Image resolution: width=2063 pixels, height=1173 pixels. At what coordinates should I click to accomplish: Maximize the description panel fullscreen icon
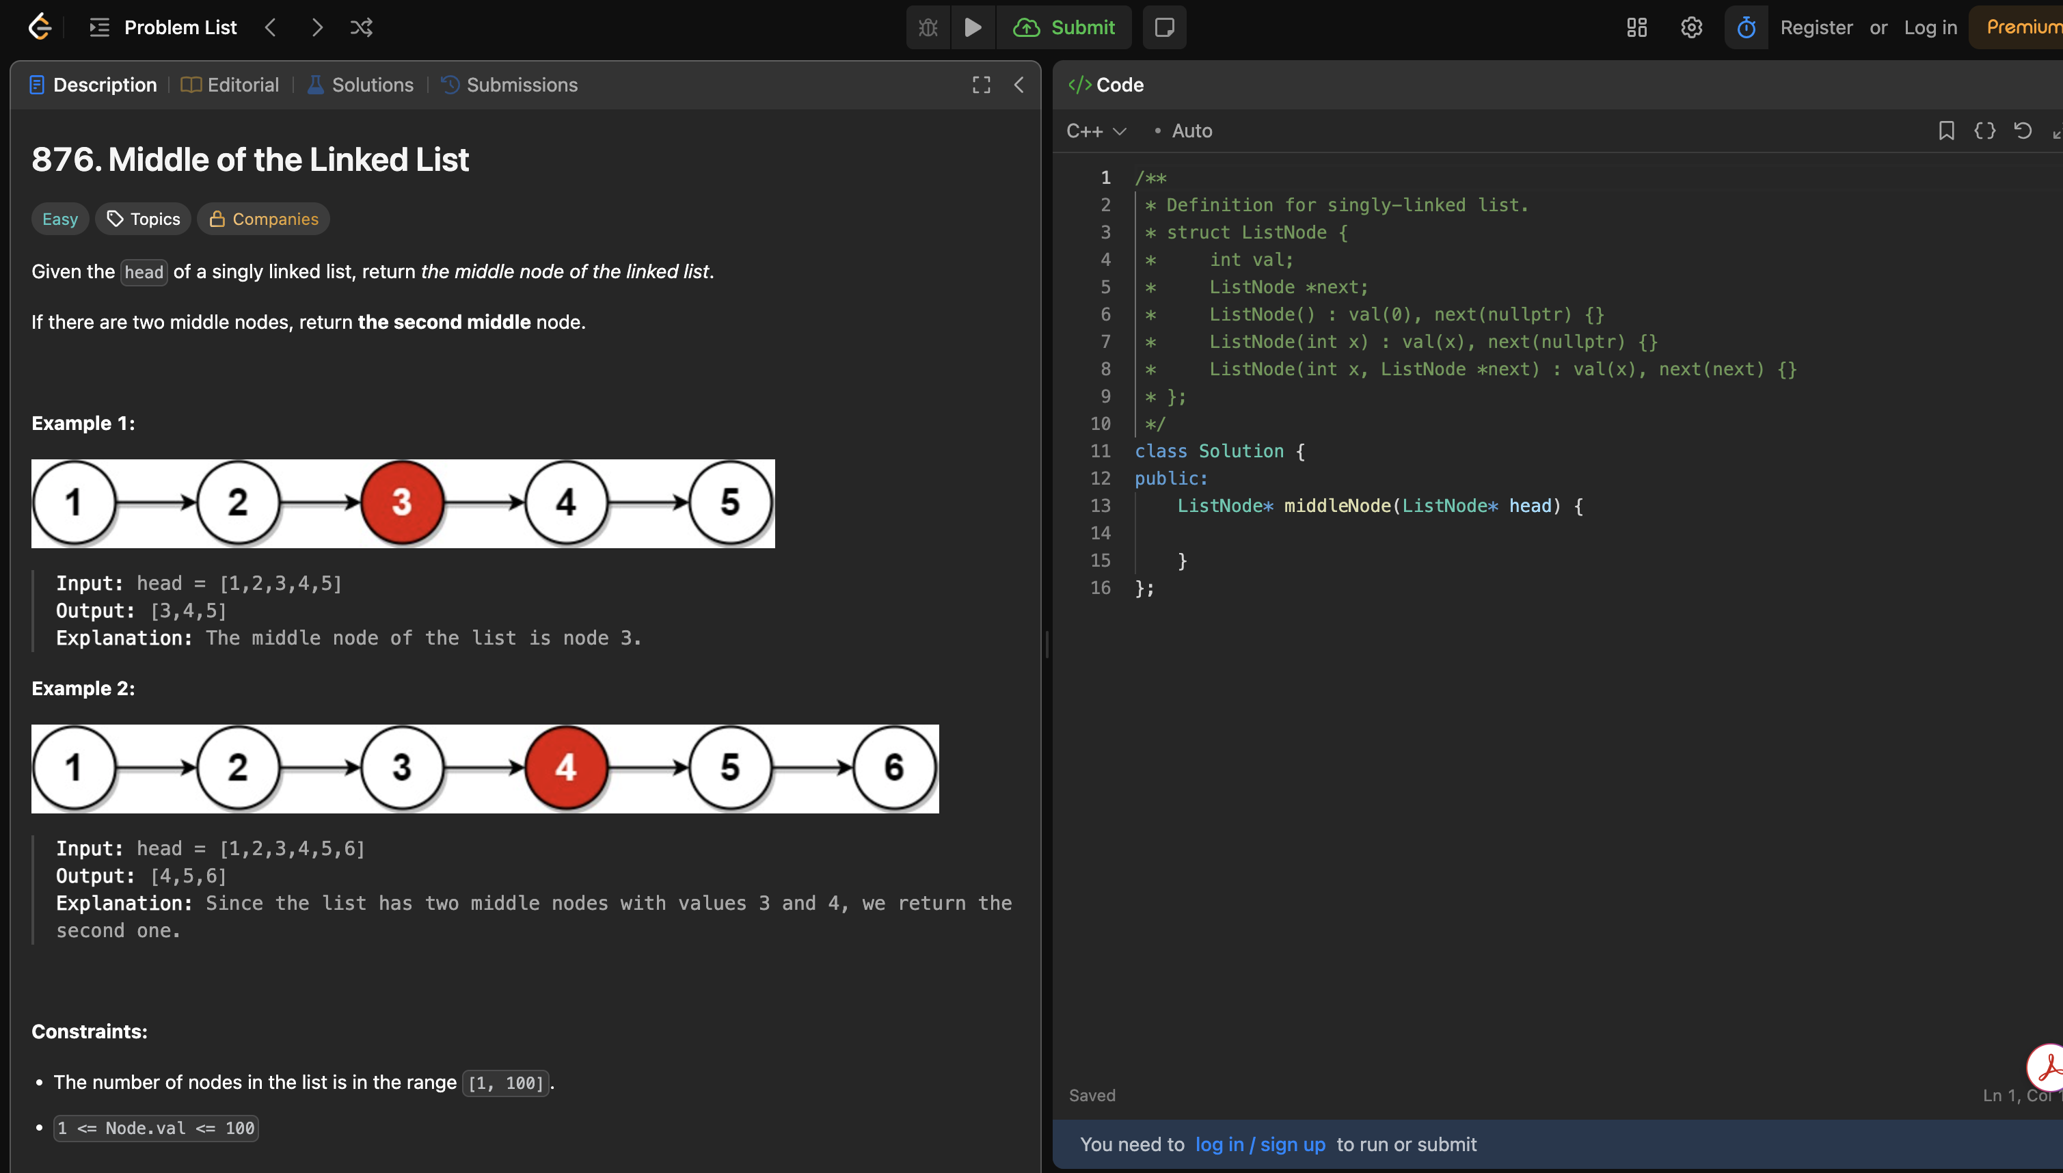pos(981,85)
